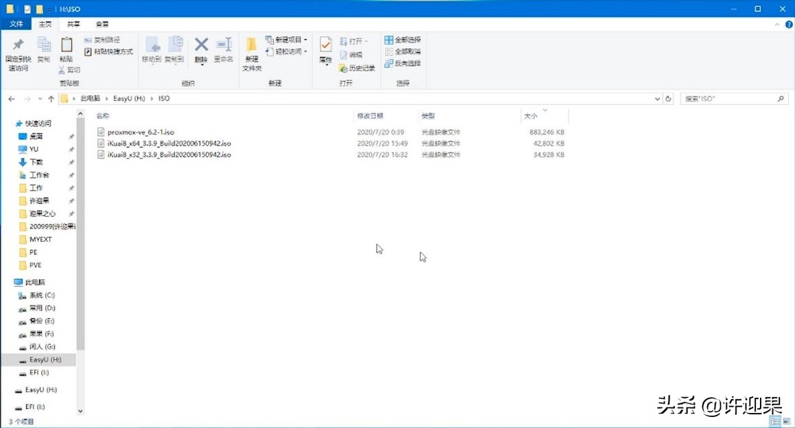Create a folder with 新建文件夹
The width and height of the screenshot is (795, 428).
point(252,54)
